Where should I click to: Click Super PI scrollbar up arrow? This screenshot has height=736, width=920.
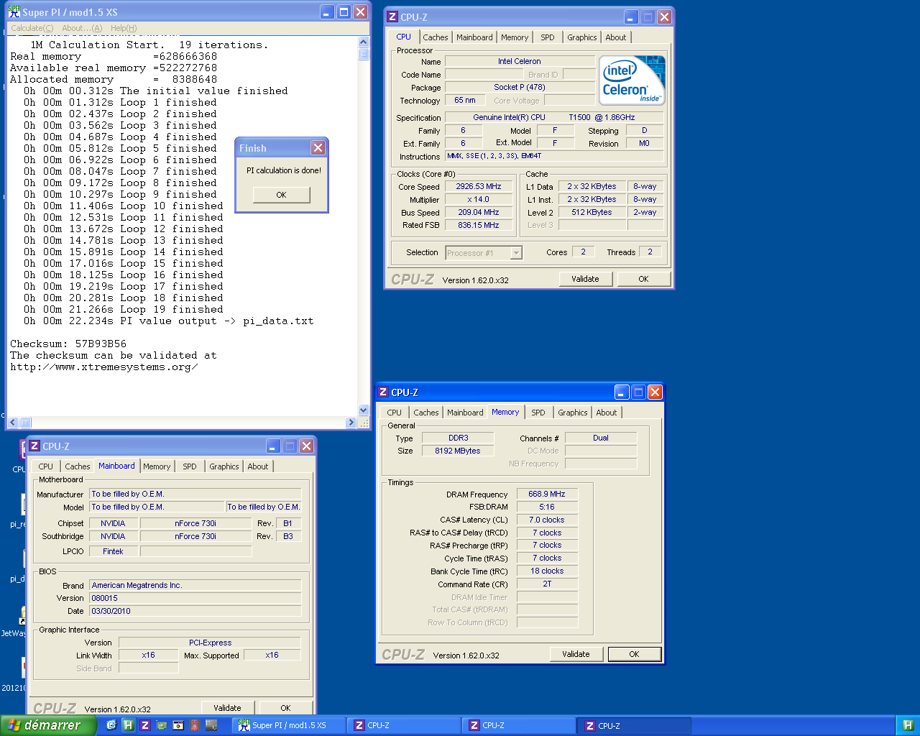(363, 42)
